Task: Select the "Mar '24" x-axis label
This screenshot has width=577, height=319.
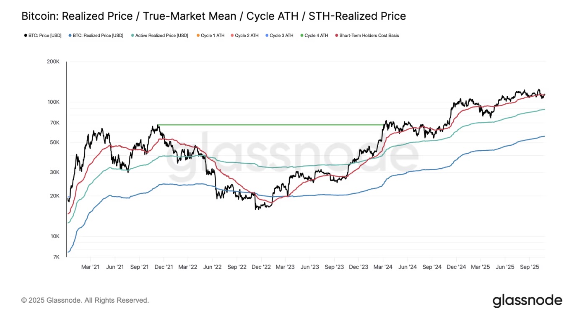Action: point(382,267)
